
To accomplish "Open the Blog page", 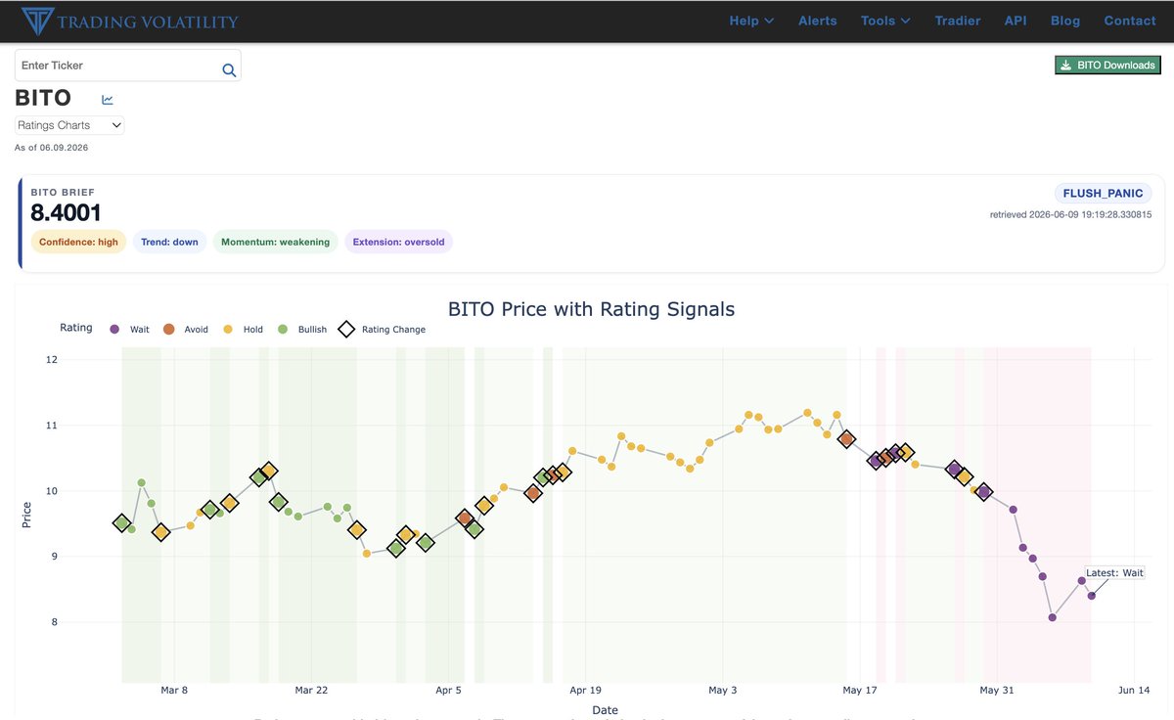I will pos(1065,21).
